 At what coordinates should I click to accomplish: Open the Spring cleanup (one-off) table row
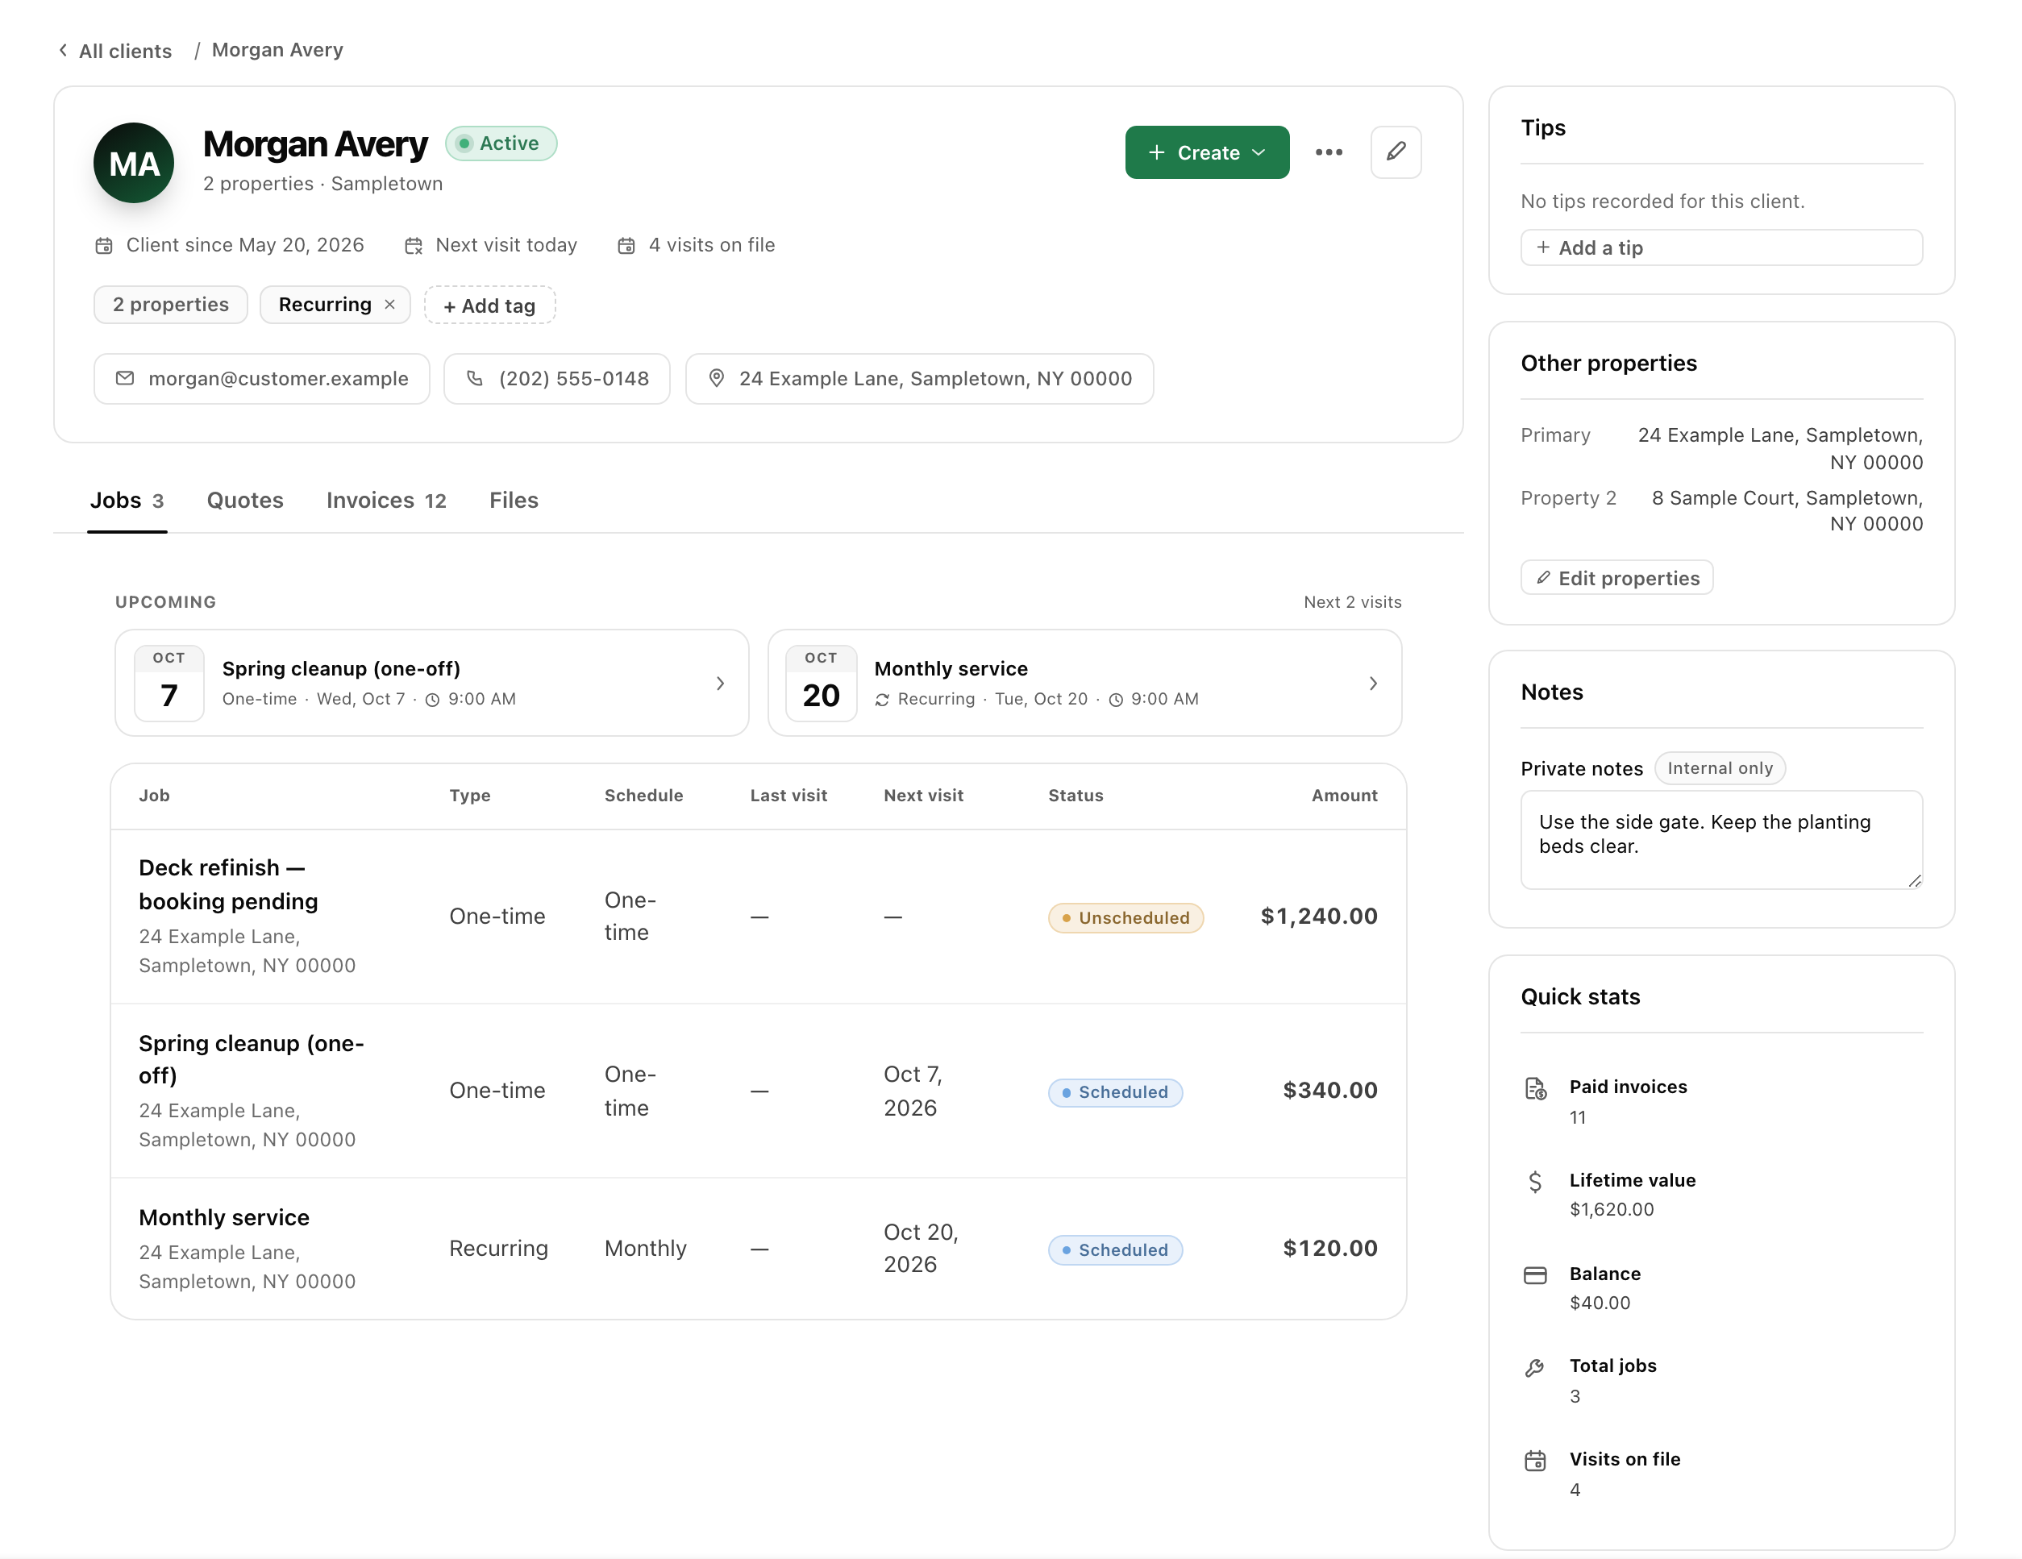(758, 1091)
